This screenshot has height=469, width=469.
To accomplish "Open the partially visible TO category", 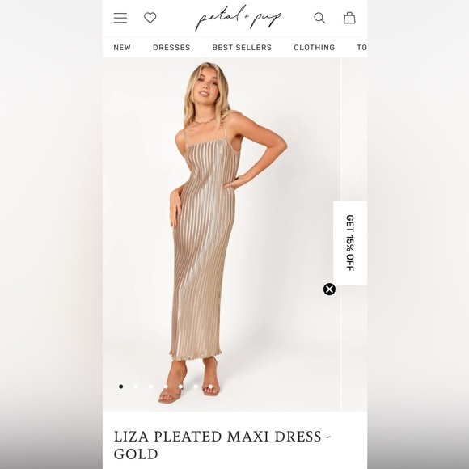I will click(362, 47).
